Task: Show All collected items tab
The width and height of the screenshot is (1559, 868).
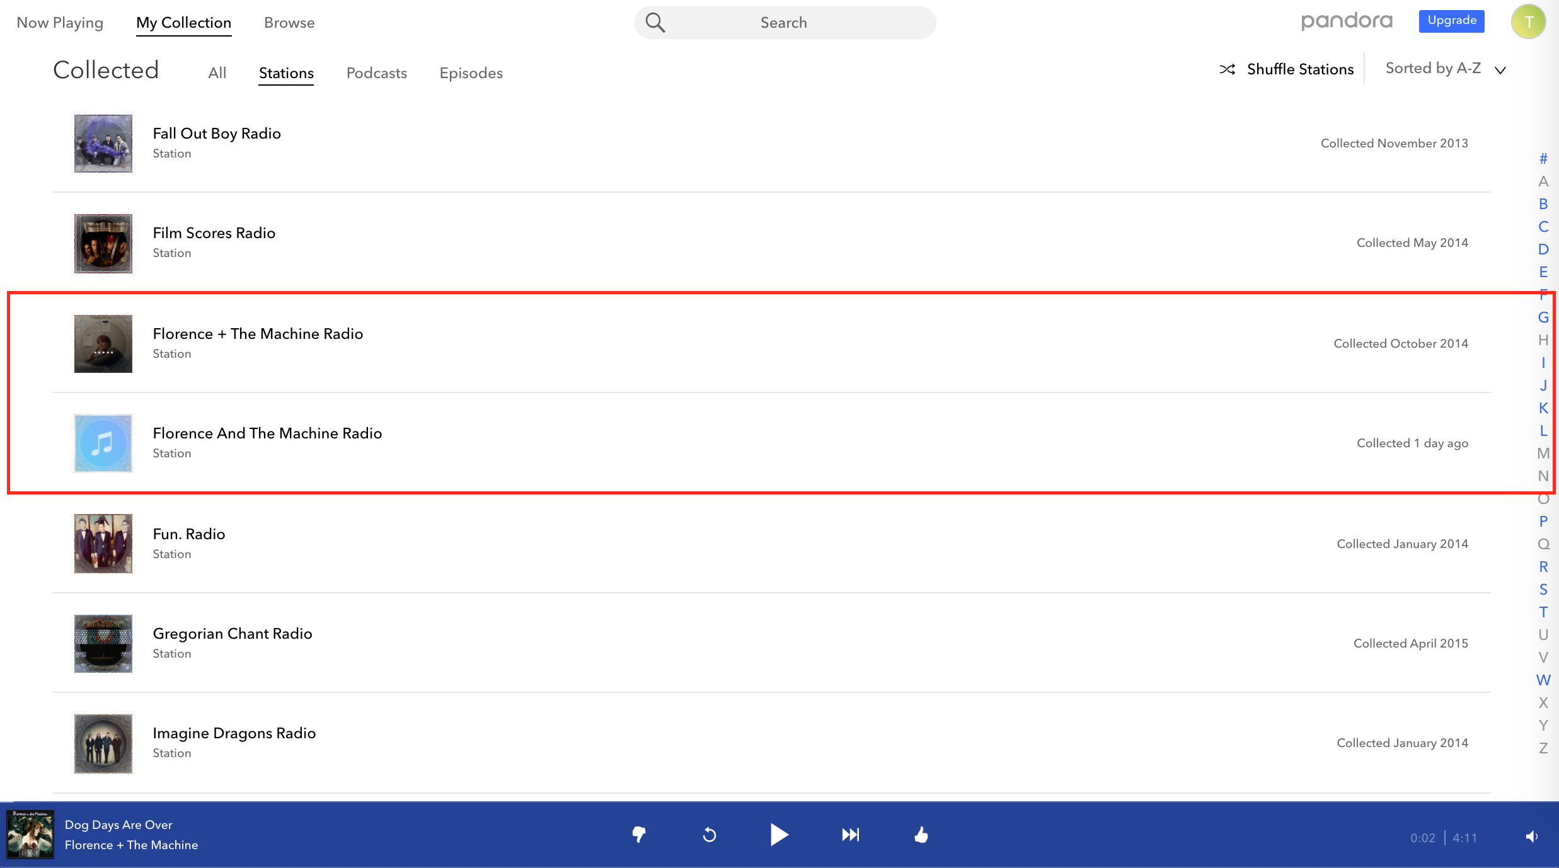Action: tap(217, 73)
